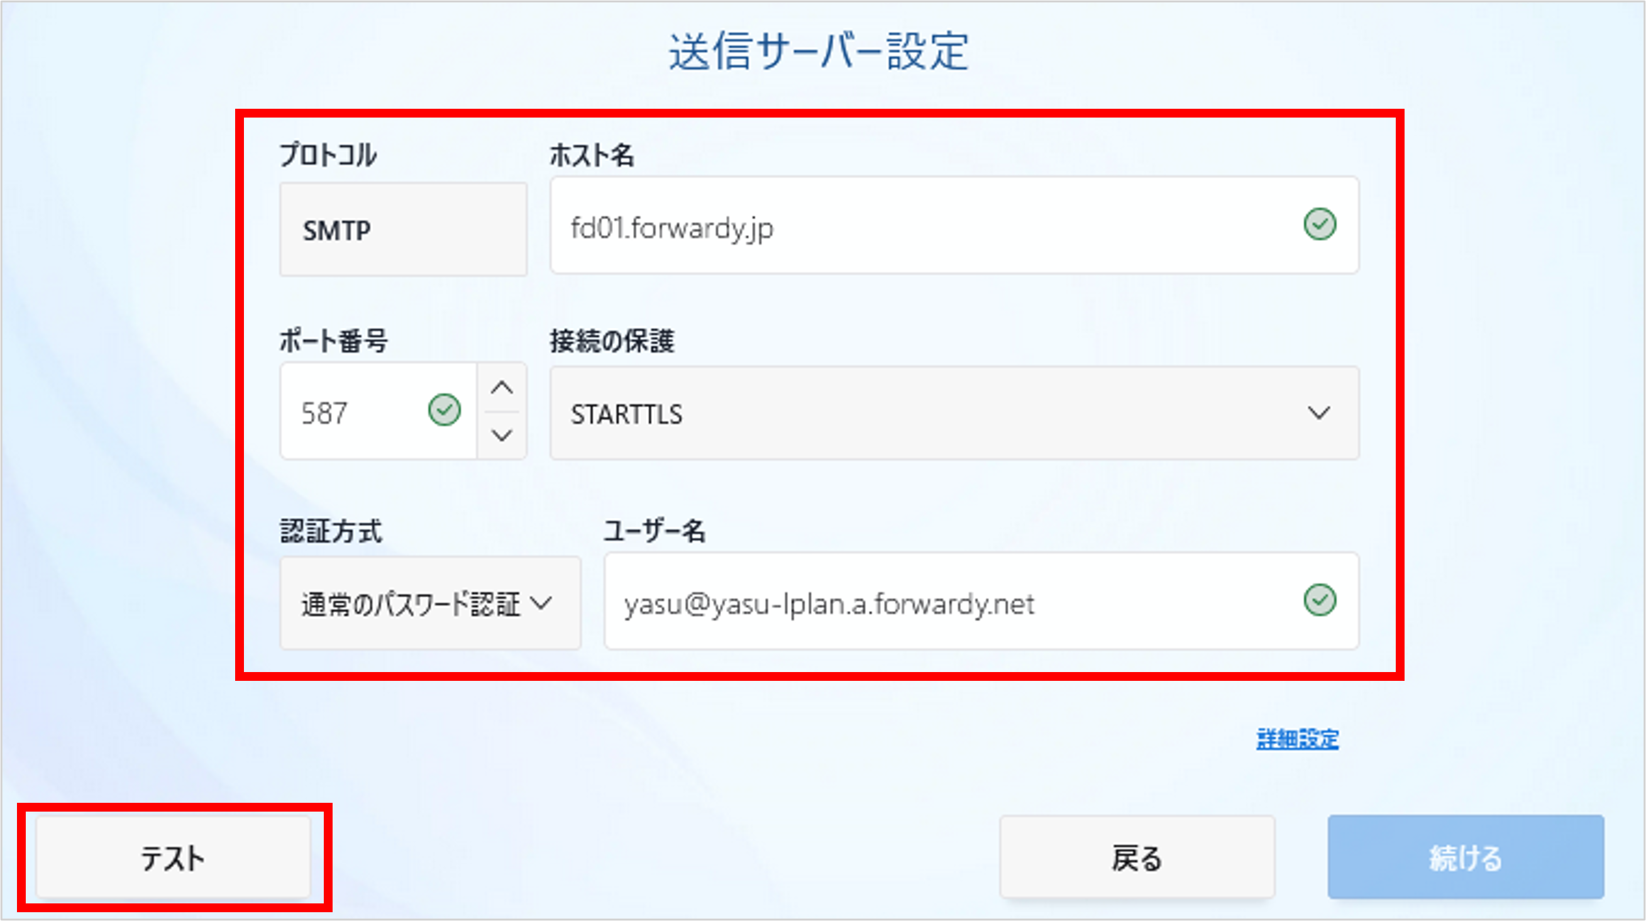Increase port number with up arrow

502,387
